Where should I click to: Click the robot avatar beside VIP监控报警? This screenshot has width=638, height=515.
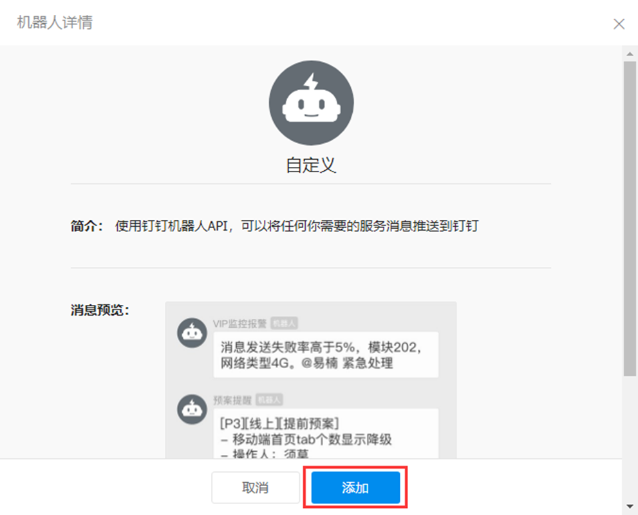(x=192, y=333)
